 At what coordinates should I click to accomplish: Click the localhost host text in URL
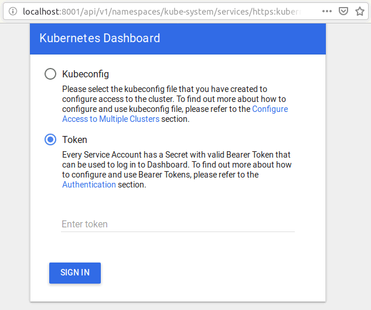43,11
